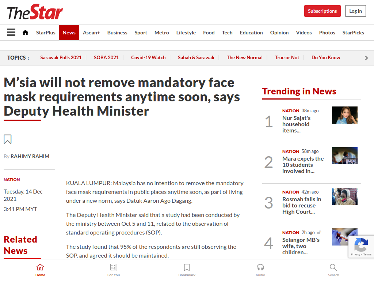The image size is (374, 281).
Task: Open the Do You Know topic
Action: point(325,57)
